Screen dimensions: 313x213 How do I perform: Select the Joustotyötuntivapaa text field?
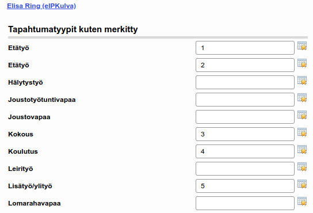click(245, 100)
